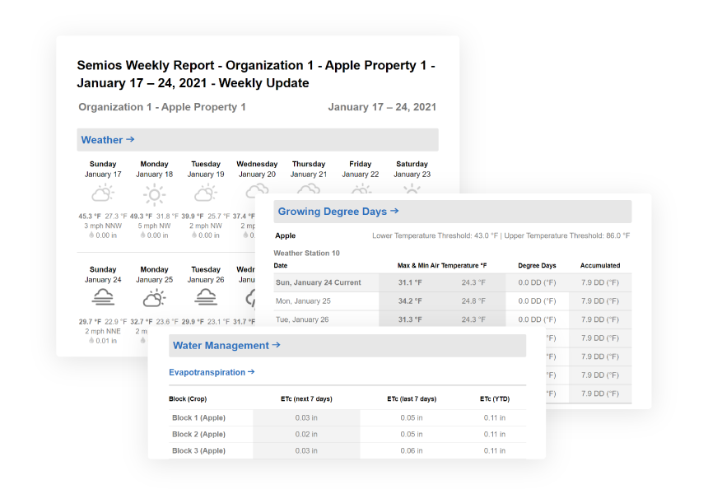
Task: Click the 'Friday January 22' column header
Action: coord(361,169)
